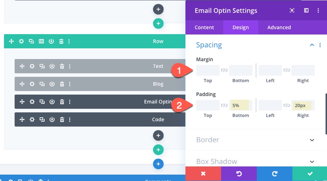
Task: Duplicate the Text module
Action: (42, 66)
